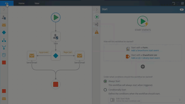The height and width of the screenshot is (104, 185).
Task: Select the Decision diamond tool in toolbox
Action: (x=4, y=32)
